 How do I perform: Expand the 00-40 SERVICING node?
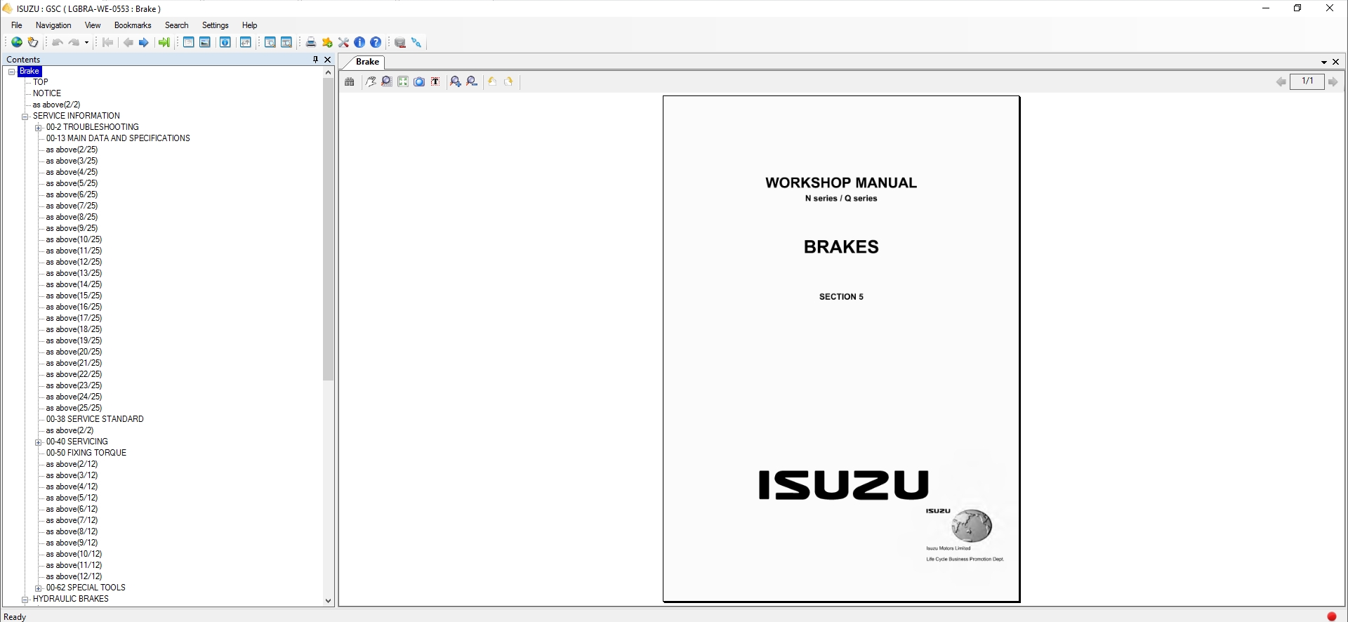coord(39,442)
